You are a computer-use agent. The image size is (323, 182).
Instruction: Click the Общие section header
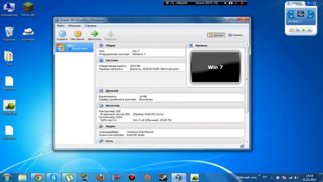point(141,45)
